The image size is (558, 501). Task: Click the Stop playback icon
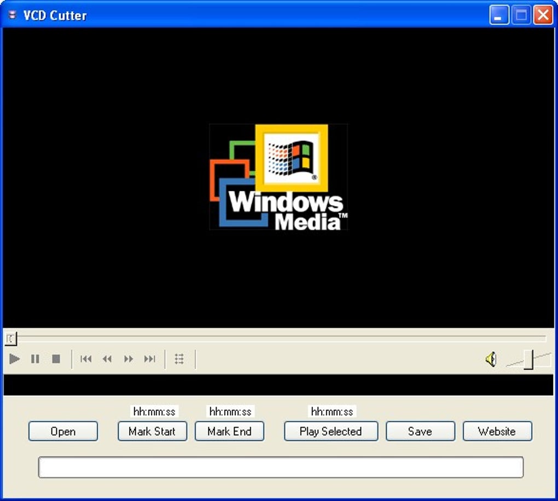click(56, 359)
